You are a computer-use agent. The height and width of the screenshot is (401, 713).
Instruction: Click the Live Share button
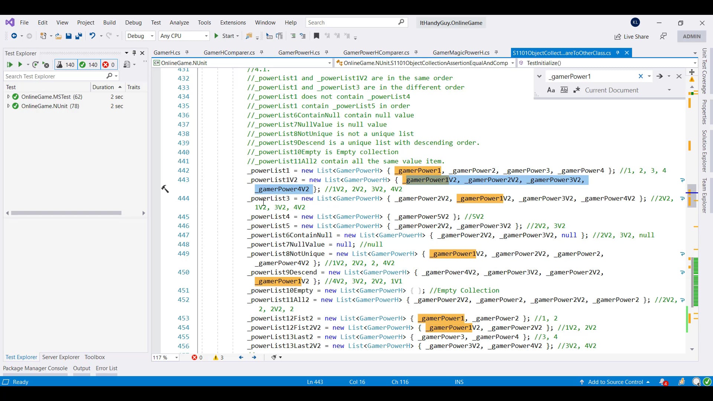point(632,37)
